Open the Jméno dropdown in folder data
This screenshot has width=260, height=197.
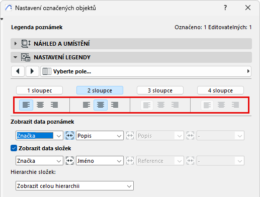100,161
